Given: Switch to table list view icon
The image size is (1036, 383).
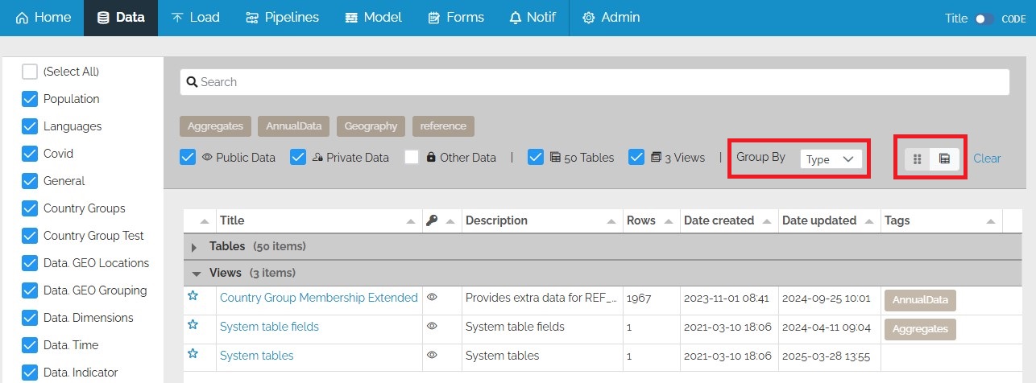Looking at the screenshot, I should 944,159.
